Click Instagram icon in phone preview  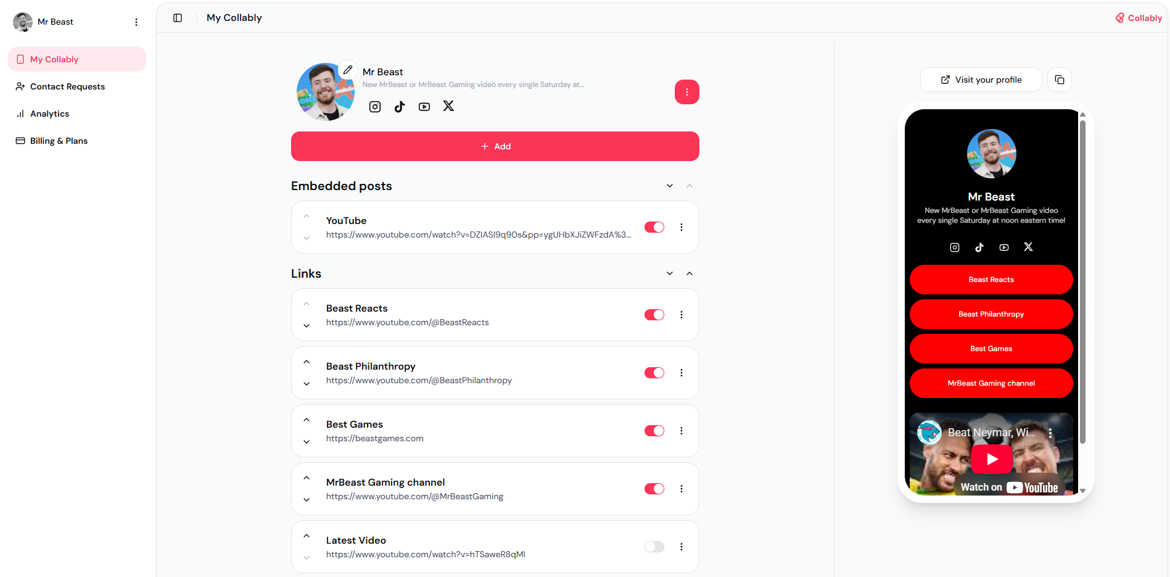[955, 247]
